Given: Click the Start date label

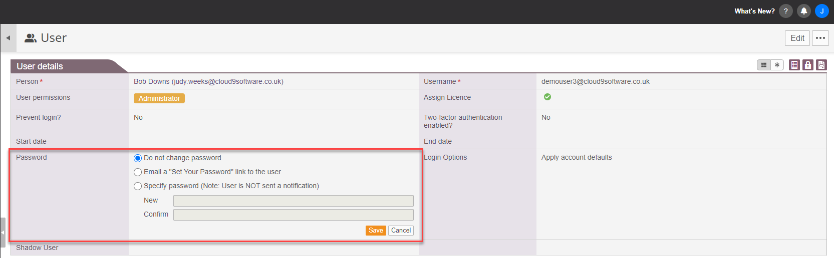Looking at the screenshot, I should [31, 141].
